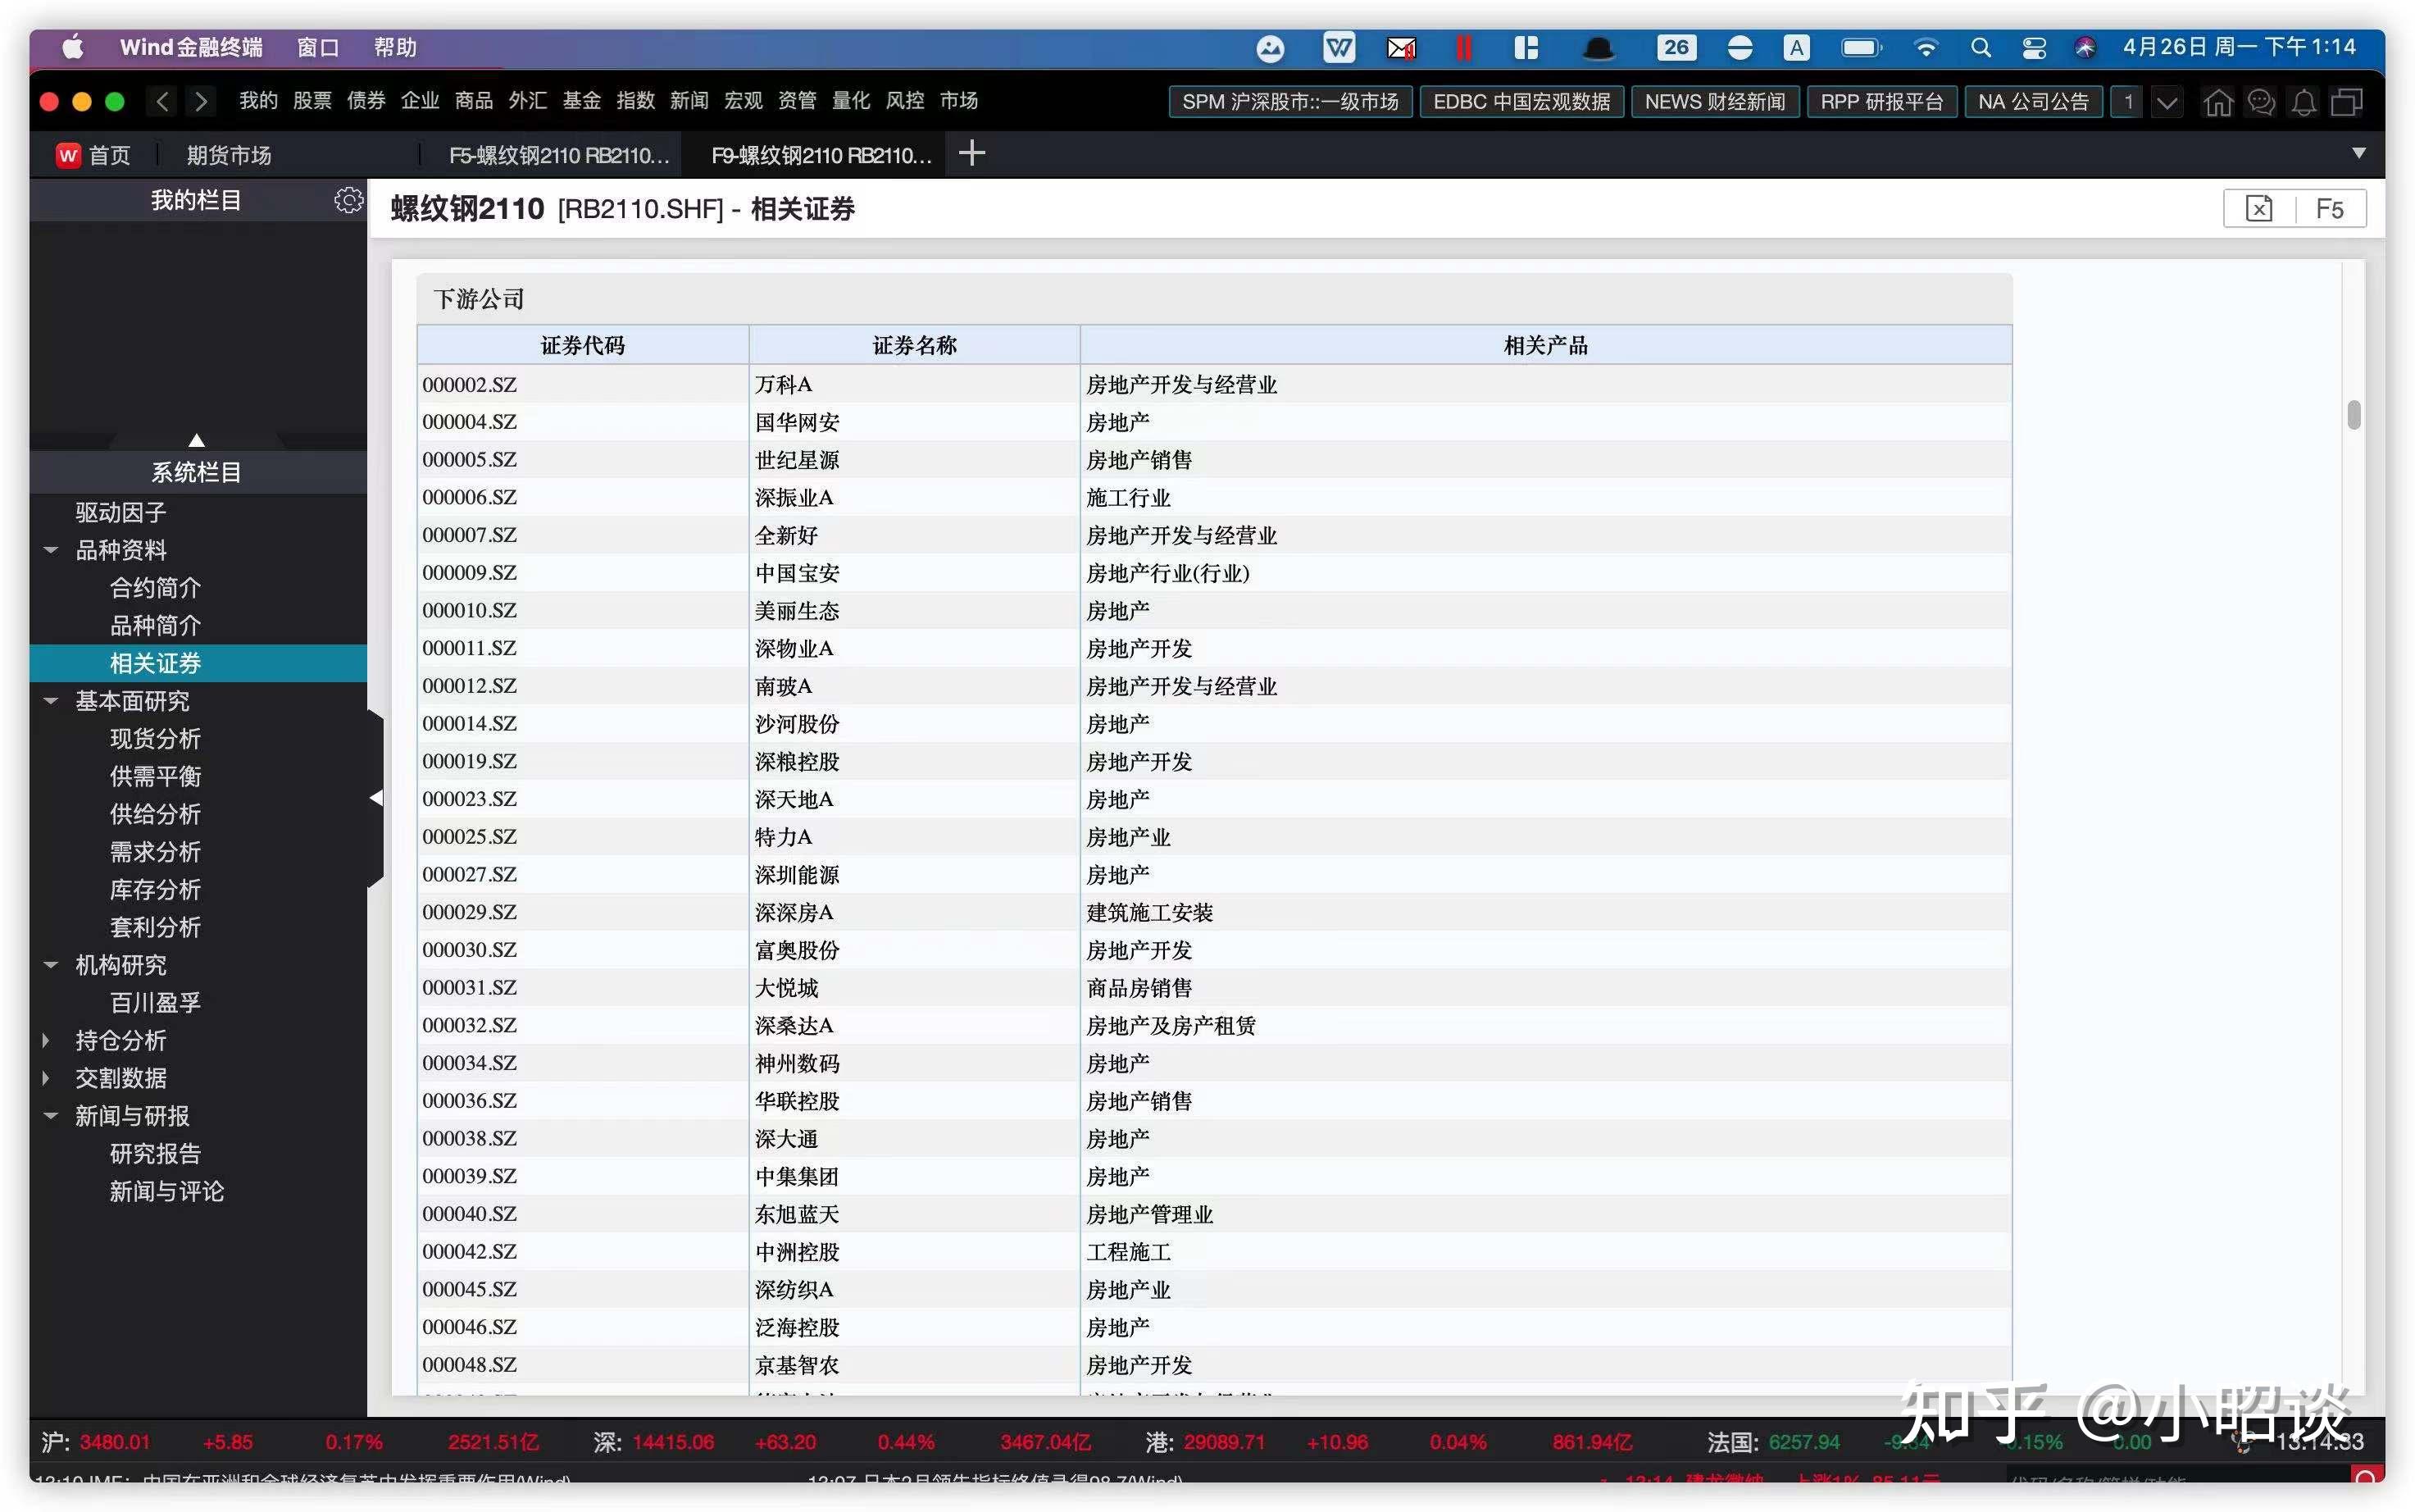2415x1512 pixels.
Task: Click the 相关产品 column header
Action: [1545, 345]
